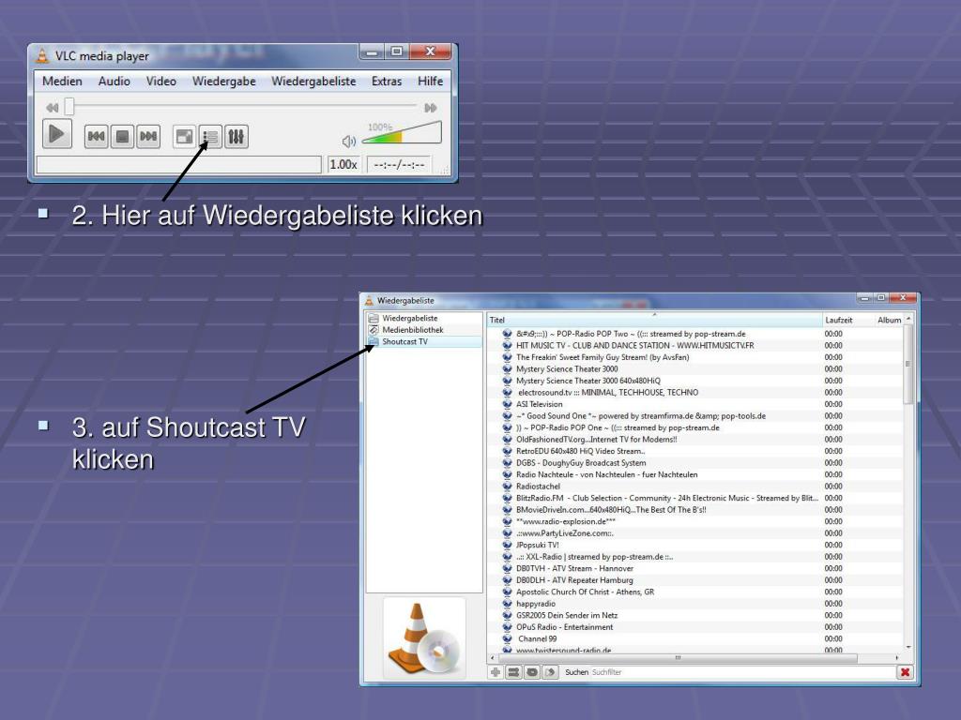This screenshot has height=720, width=961.
Task: Select 'DB0DLH - ATV Repeater Hamburg'
Action: click(575, 579)
